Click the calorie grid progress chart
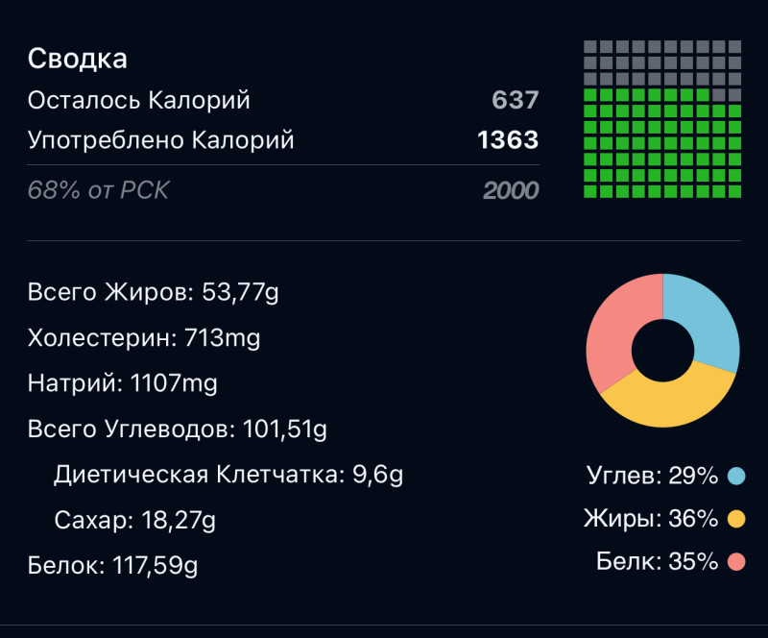Viewport: 768px width, 638px height. pyautogui.click(x=662, y=119)
